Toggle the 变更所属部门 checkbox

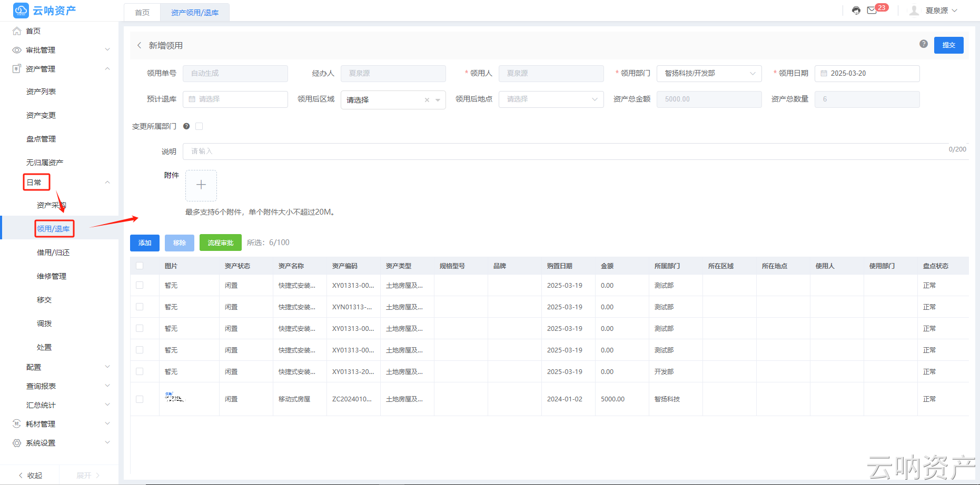point(199,126)
